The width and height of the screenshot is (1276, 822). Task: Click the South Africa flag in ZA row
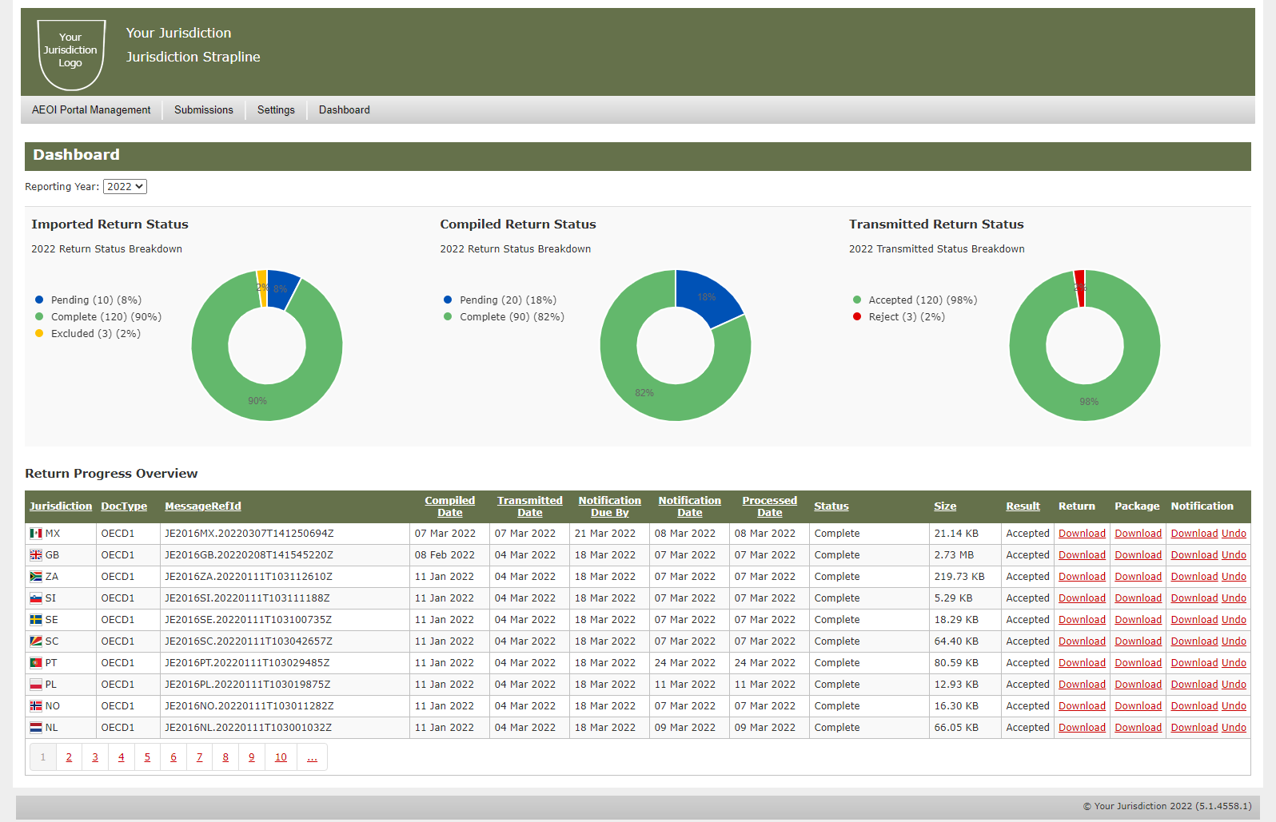click(36, 577)
